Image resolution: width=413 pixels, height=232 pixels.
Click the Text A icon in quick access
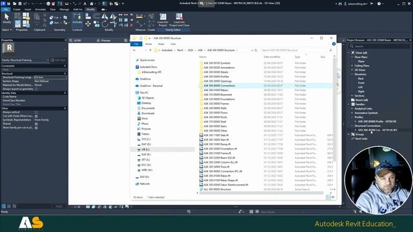tap(85, 4)
